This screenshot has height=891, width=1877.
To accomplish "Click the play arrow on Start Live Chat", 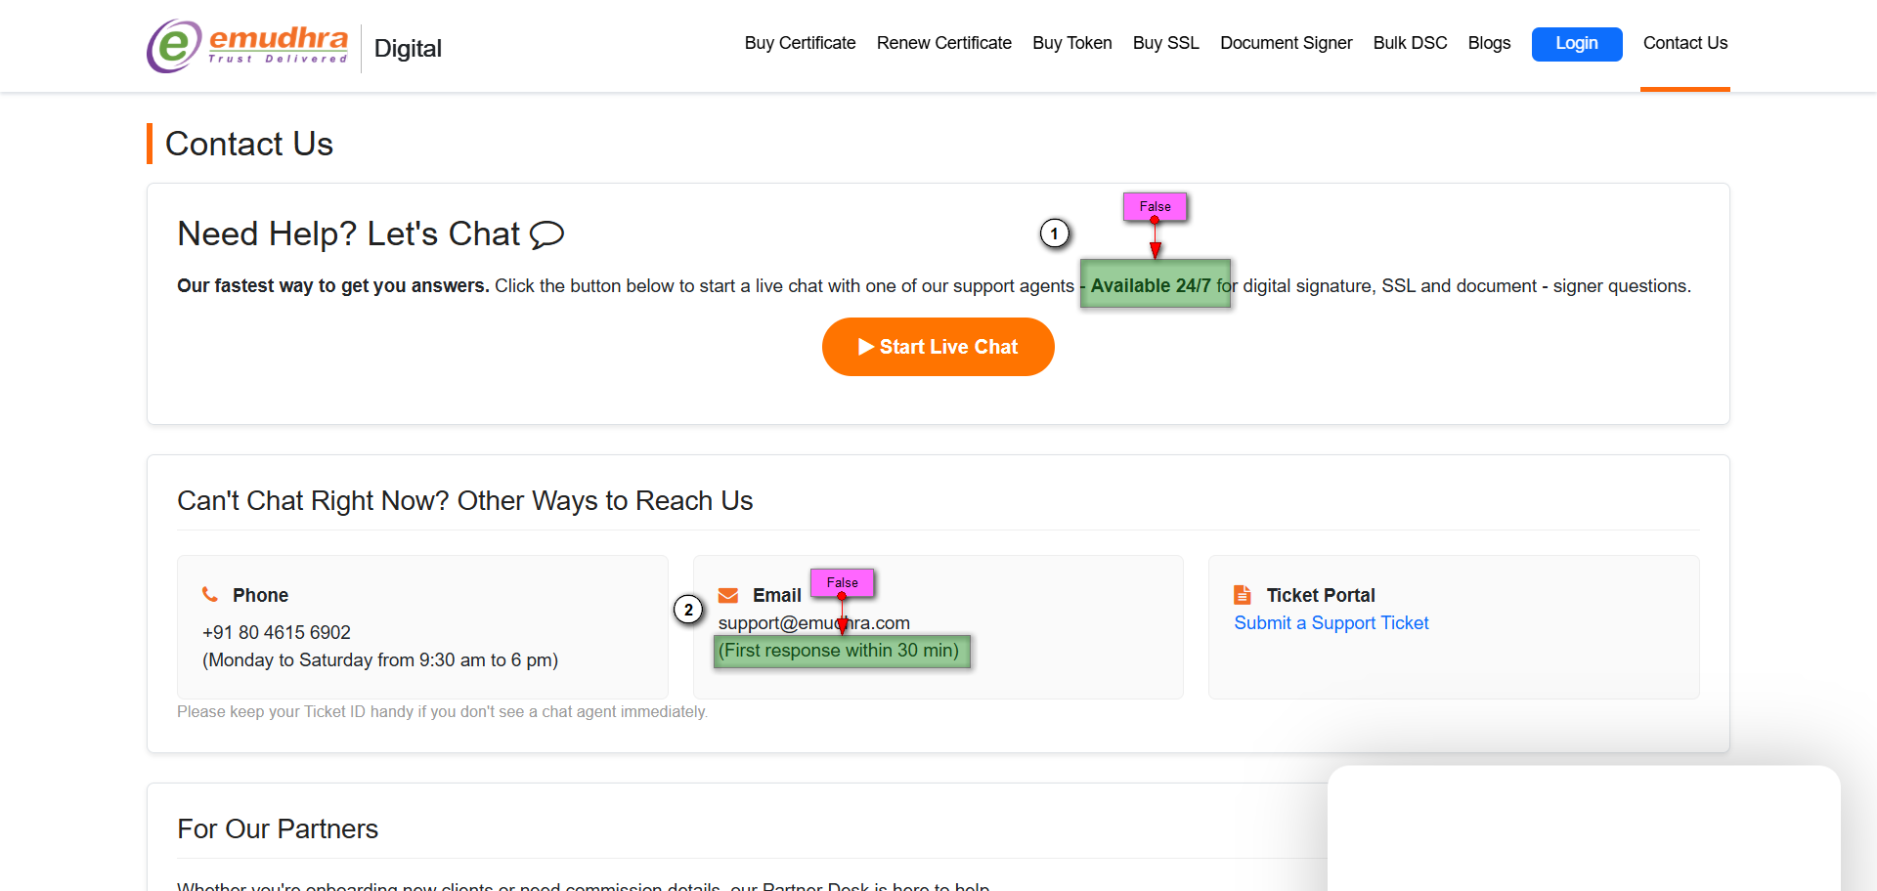I will click(x=865, y=347).
